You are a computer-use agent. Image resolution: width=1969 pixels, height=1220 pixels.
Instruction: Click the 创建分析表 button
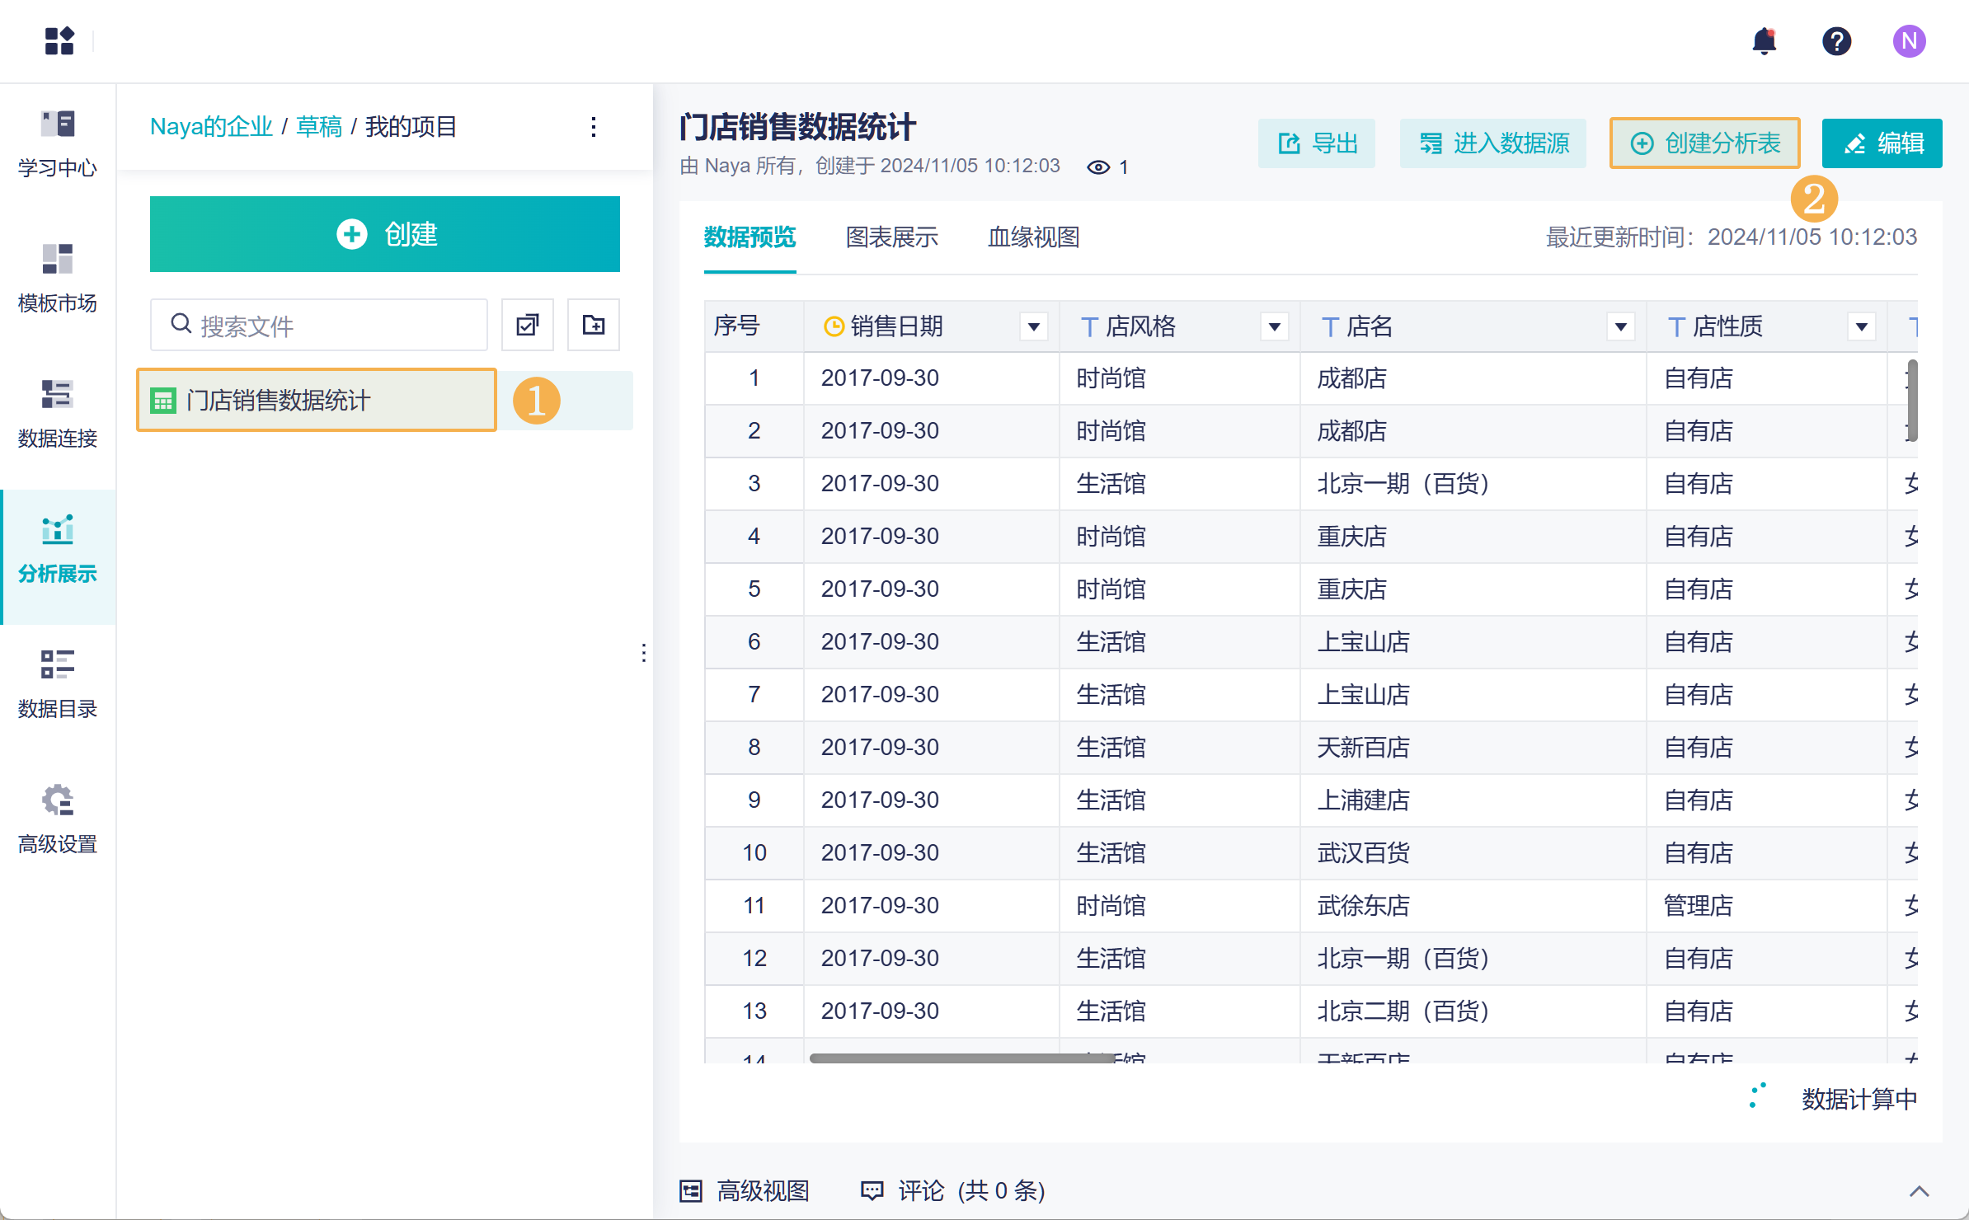click(1704, 143)
